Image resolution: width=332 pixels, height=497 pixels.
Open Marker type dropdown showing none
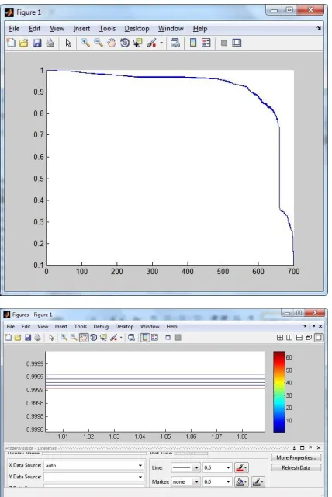click(196, 481)
